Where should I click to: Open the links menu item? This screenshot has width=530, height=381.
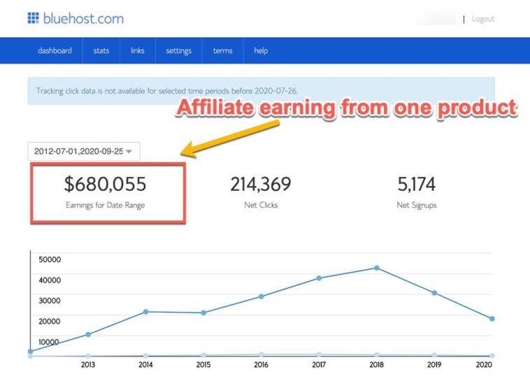(137, 51)
